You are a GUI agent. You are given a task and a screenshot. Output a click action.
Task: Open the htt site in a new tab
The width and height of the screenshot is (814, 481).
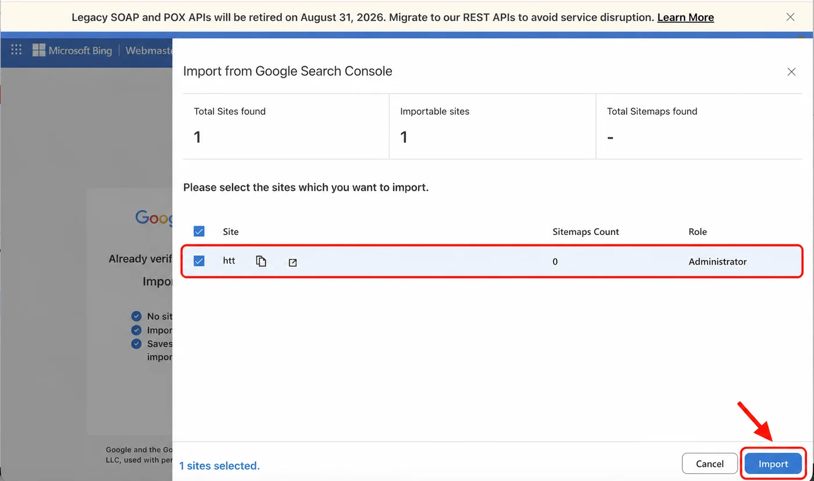(293, 262)
